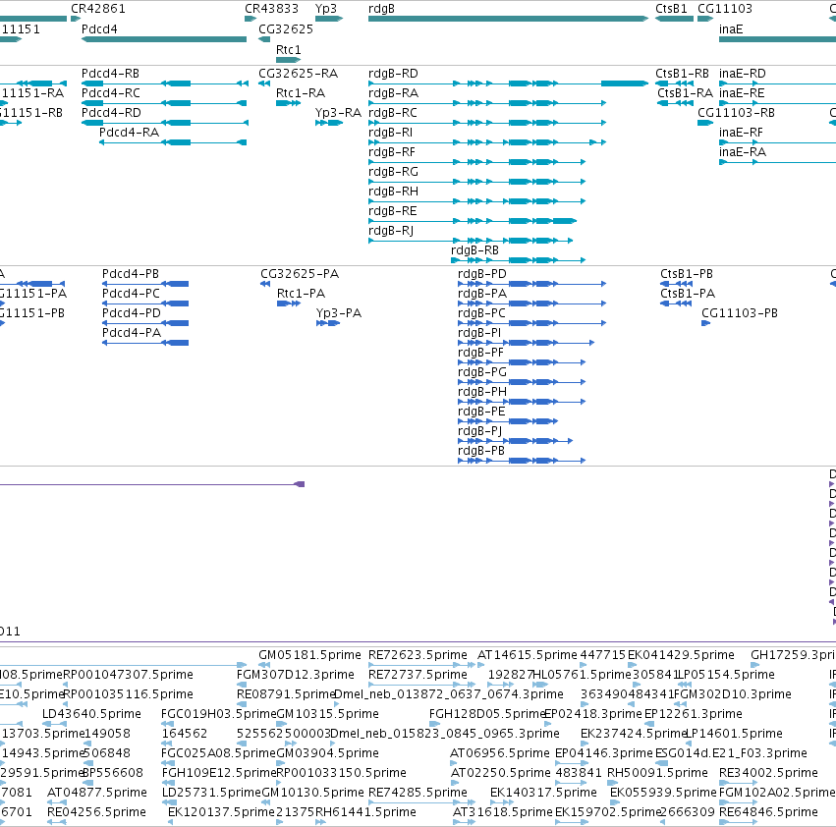Select the CtsB1-RB transcript label

[682, 73]
